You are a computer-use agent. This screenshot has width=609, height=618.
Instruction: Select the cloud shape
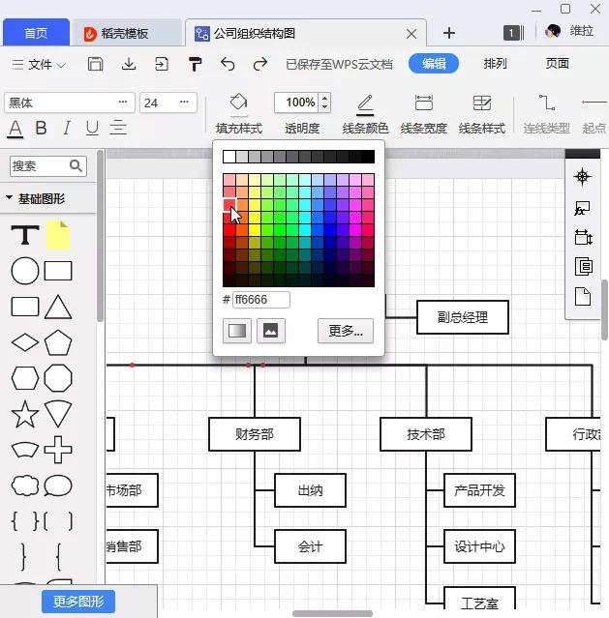click(x=25, y=486)
